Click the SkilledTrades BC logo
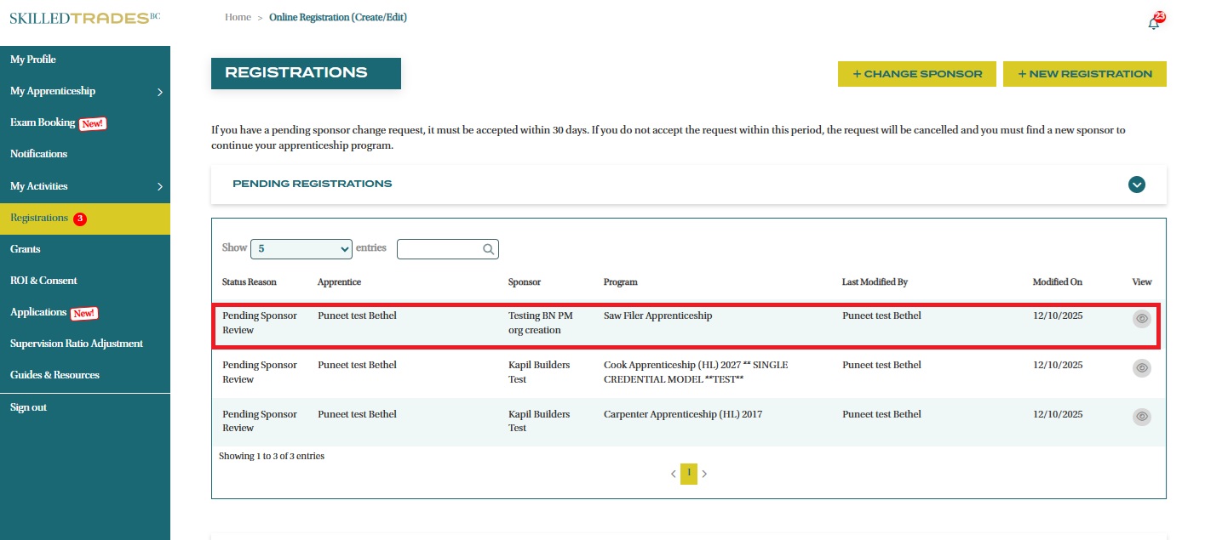 [84, 18]
